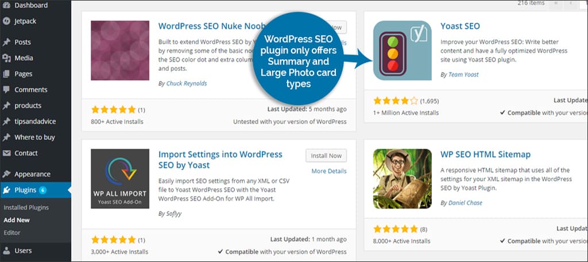588x262 pixels.
Task: Open author Daniel Chase link
Action: [465, 203]
